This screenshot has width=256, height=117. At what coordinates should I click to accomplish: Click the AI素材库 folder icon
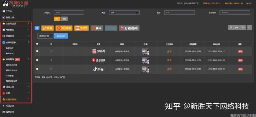(4, 30)
